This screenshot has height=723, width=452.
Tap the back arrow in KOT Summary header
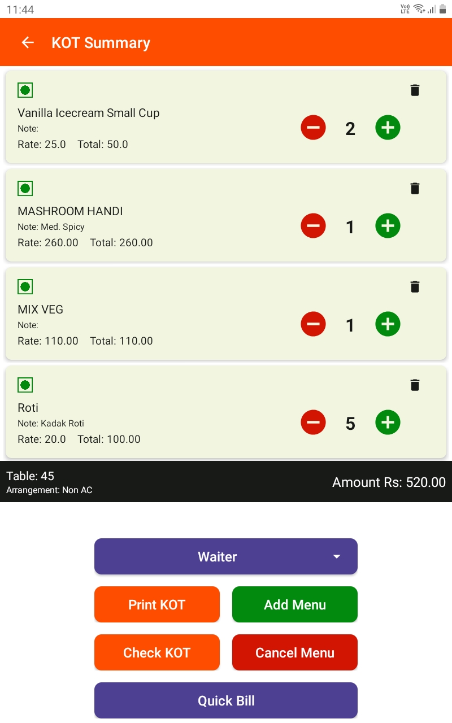coord(27,43)
